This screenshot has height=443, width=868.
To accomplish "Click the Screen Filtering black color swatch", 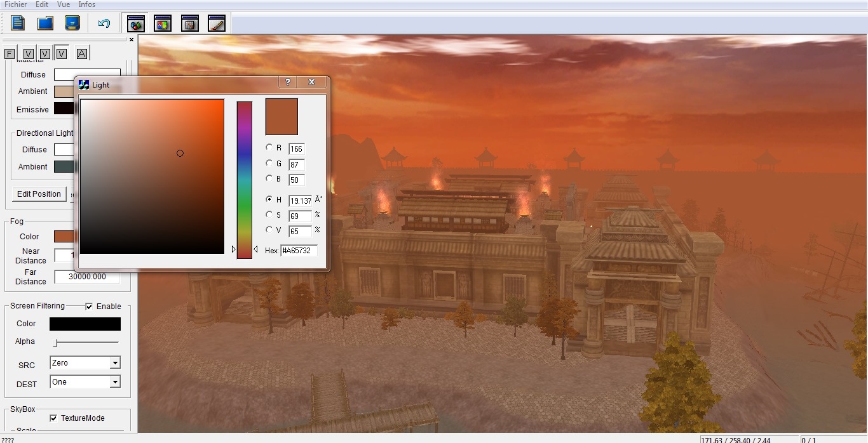I will (x=85, y=324).
